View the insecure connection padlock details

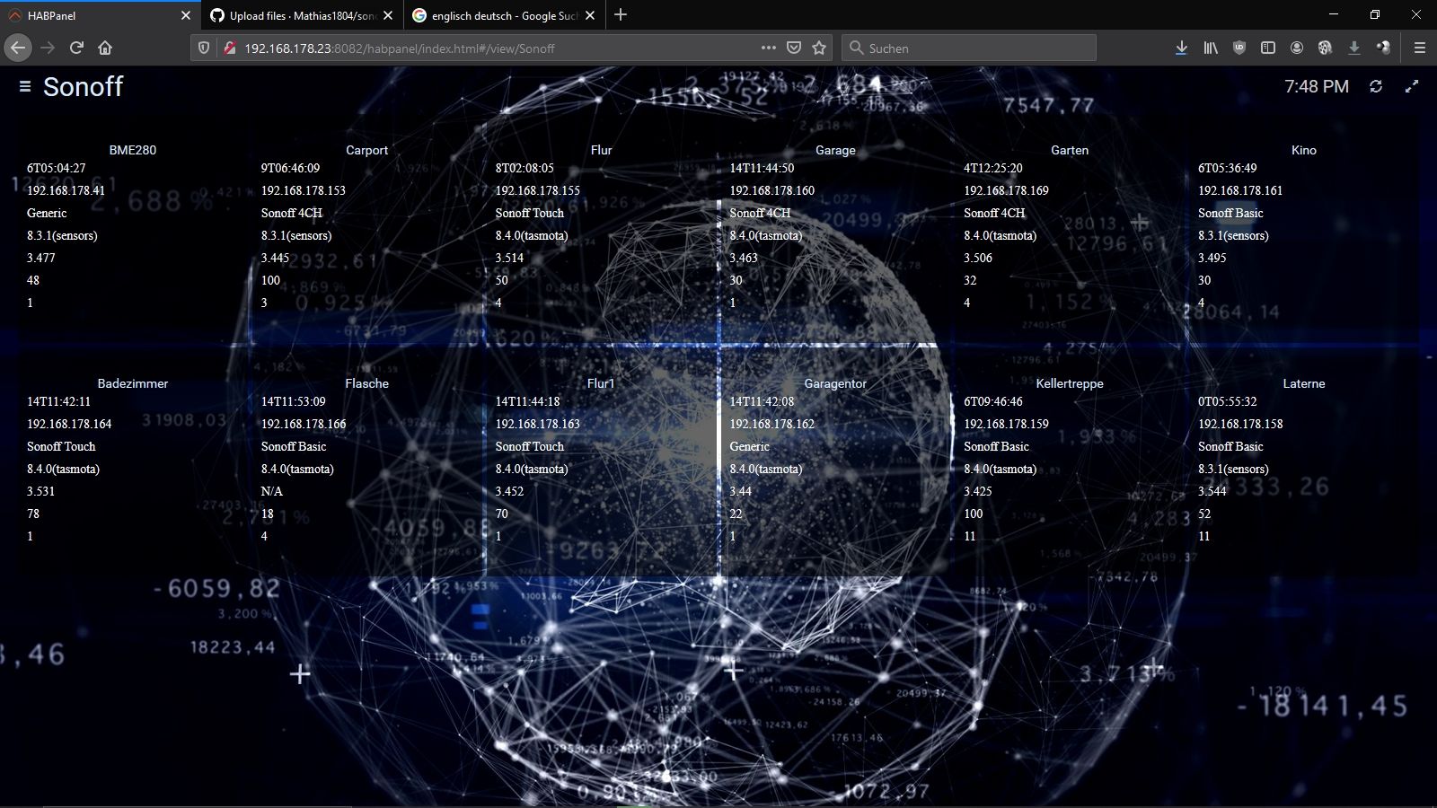click(x=229, y=48)
